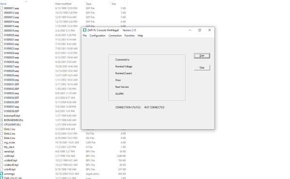The width and height of the screenshot is (290, 179).
Task: Click the CP3245MT.DLL file icon
Action: 1,124
